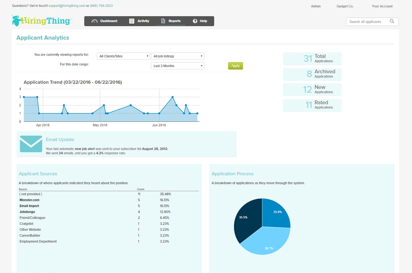Viewport: 412px width, 273px height.
Task: Click the [ not provided ] source row
Action: 109,194
